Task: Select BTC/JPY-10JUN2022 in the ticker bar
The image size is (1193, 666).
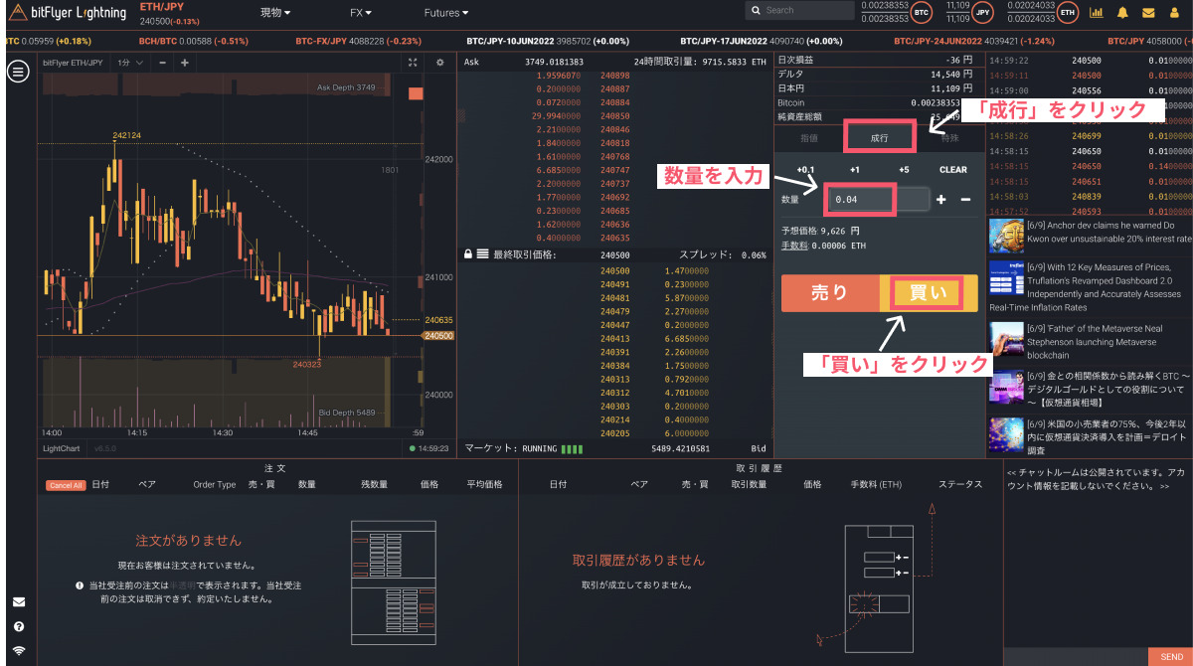Action: tap(549, 42)
